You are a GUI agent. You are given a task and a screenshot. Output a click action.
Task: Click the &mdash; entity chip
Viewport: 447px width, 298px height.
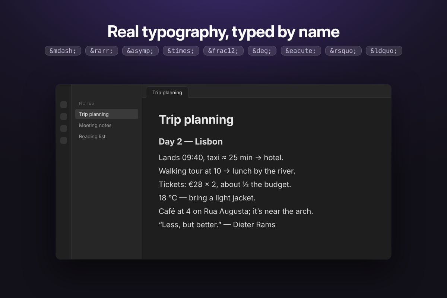63,51
